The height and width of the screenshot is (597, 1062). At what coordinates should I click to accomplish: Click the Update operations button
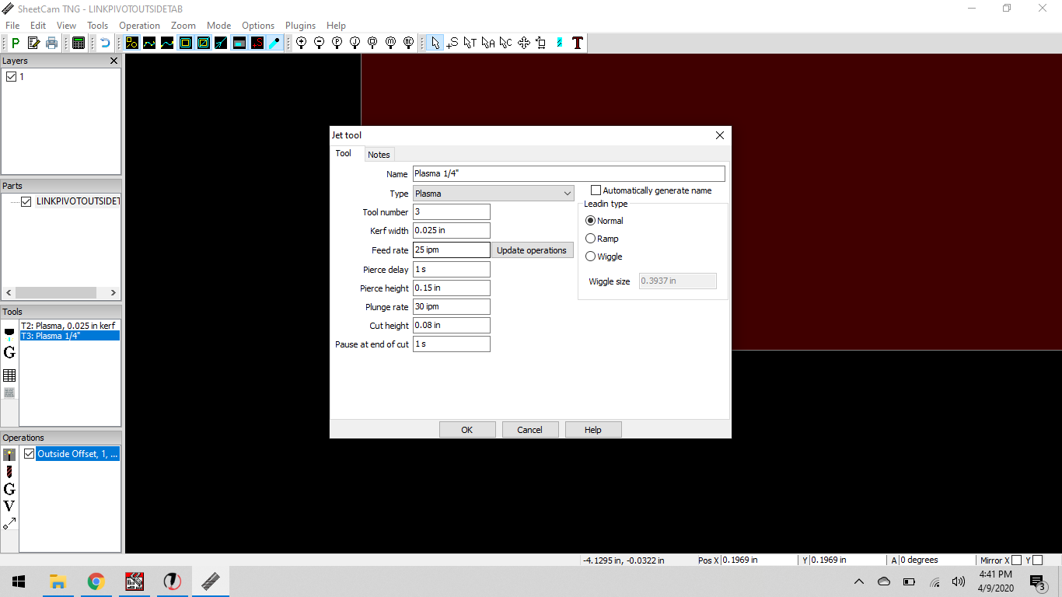pos(532,250)
